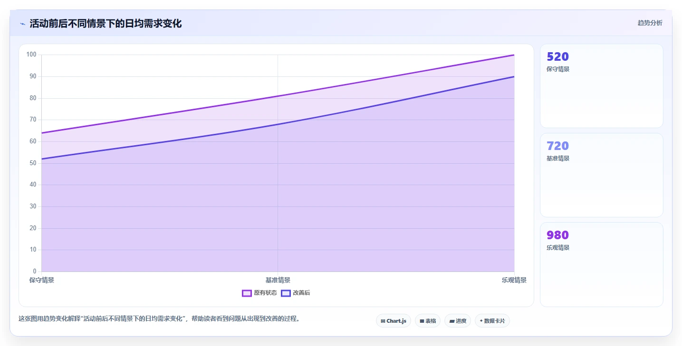Click the x-axis label 保守情景
Viewport: 682px width, 346px height.
42,280
